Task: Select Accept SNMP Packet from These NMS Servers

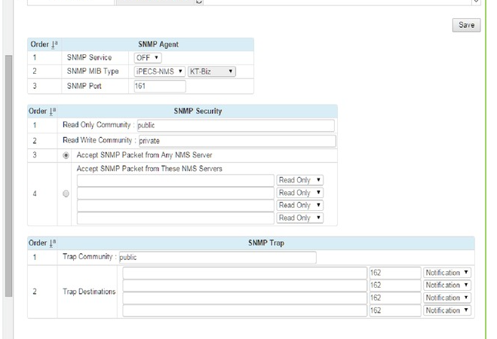Action: [66, 194]
